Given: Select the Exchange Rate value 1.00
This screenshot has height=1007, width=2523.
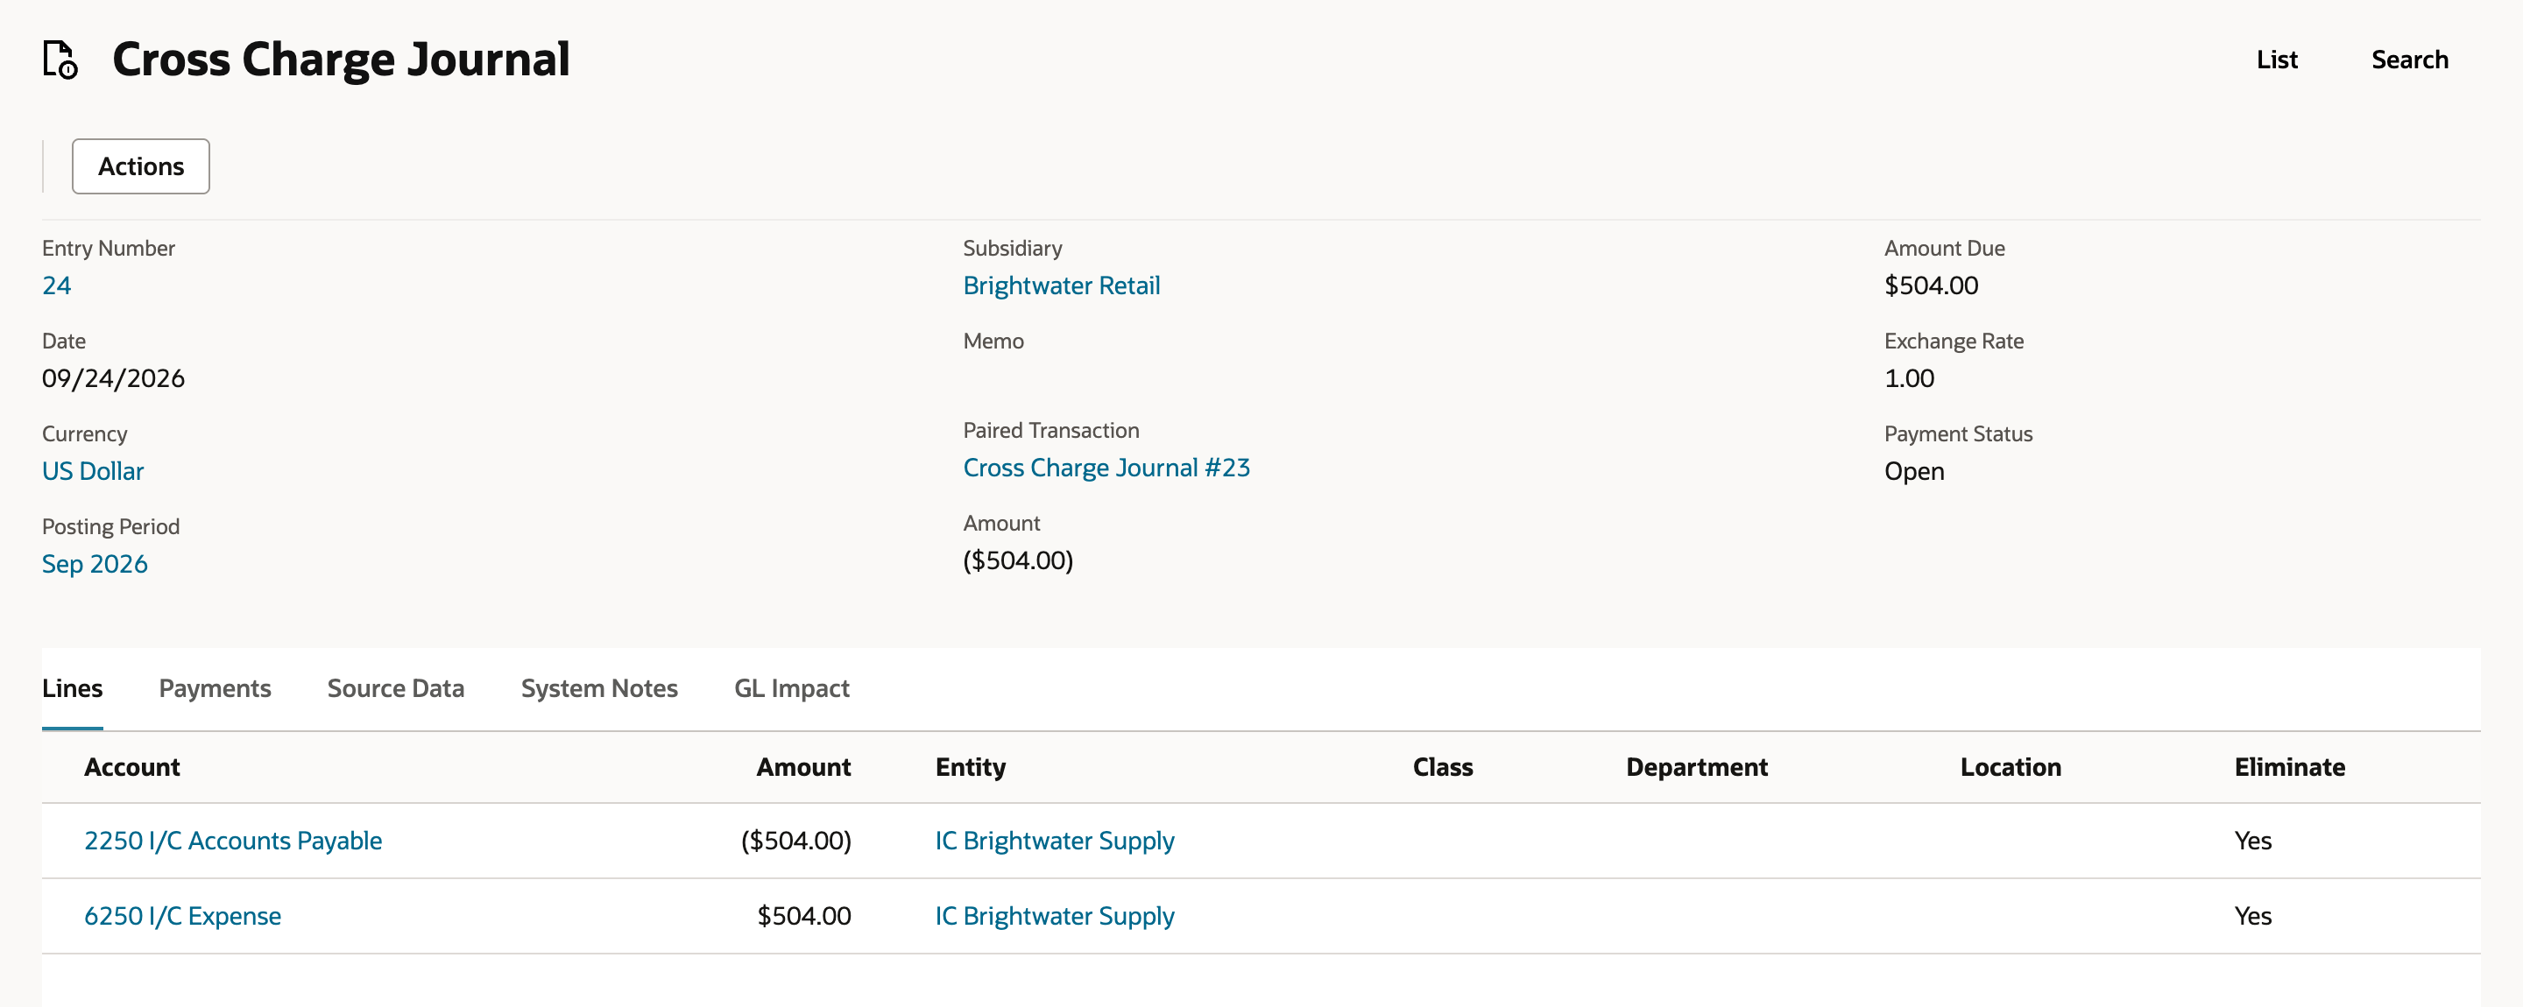Looking at the screenshot, I should [x=1909, y=379].
